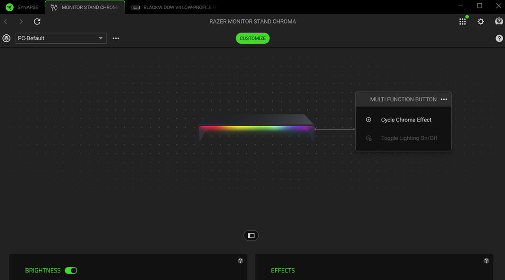Screen dimensions: 505x280
Task: Enable Toggle Lighting On/Off mode
Action: point(409,138)
